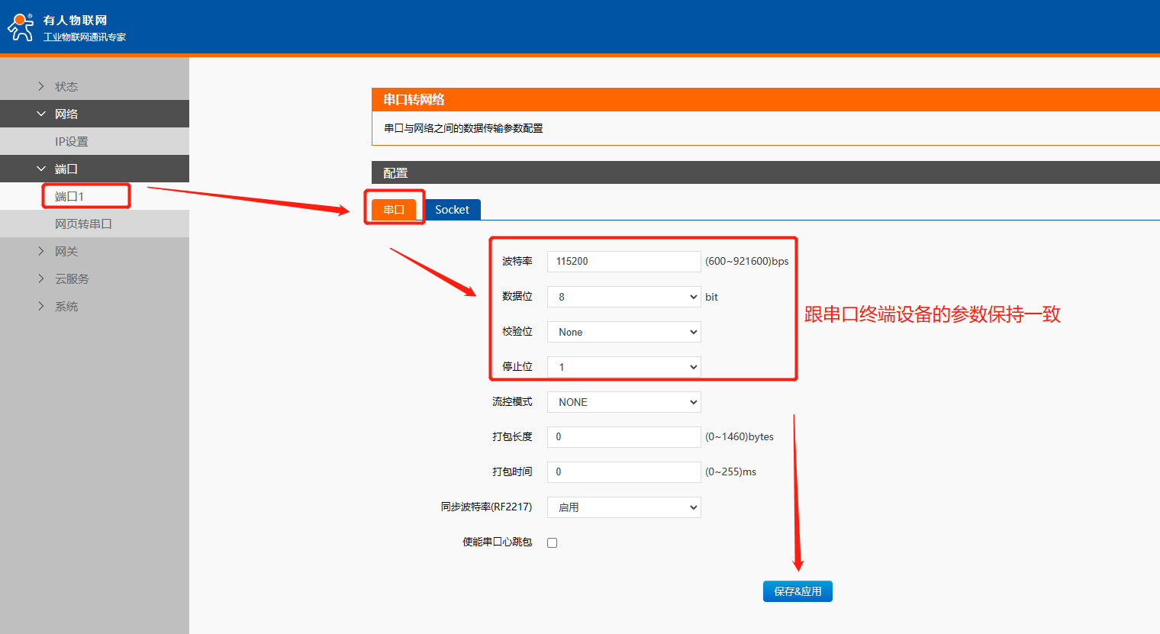Open the 数据位 dropdown
Image resolution: width=1160 pixels, height=634 pixels.
(623, 297)
